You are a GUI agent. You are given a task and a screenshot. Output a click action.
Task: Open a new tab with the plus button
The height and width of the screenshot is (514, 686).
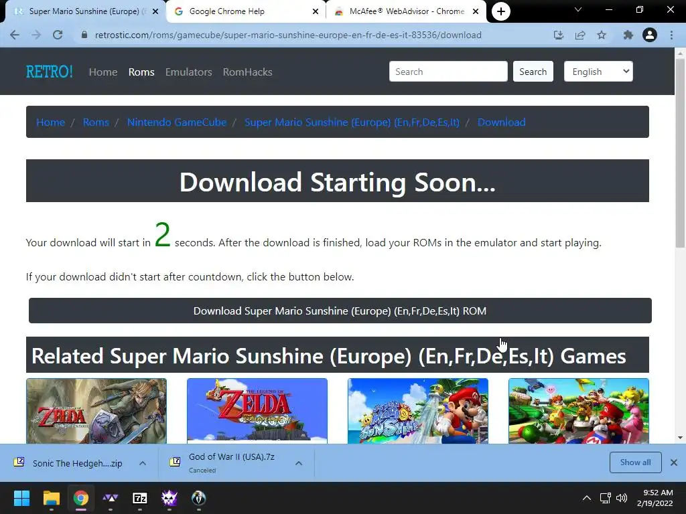[x=501, y=11]
